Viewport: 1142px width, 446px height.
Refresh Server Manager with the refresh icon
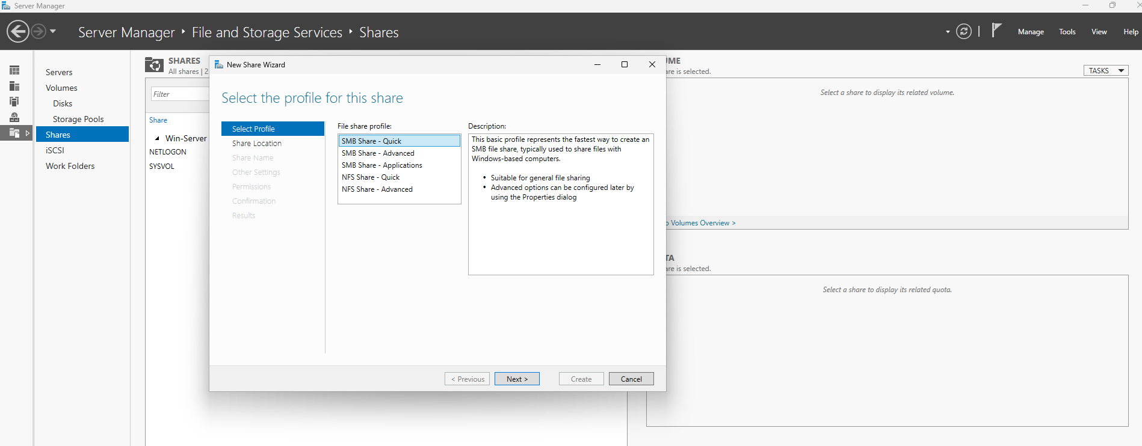[x=964, y=31]
